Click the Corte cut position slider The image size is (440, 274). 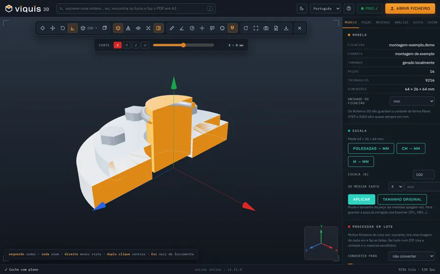(x=183, y=45)
